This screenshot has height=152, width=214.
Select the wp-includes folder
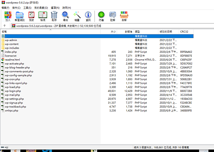[12, 48]
